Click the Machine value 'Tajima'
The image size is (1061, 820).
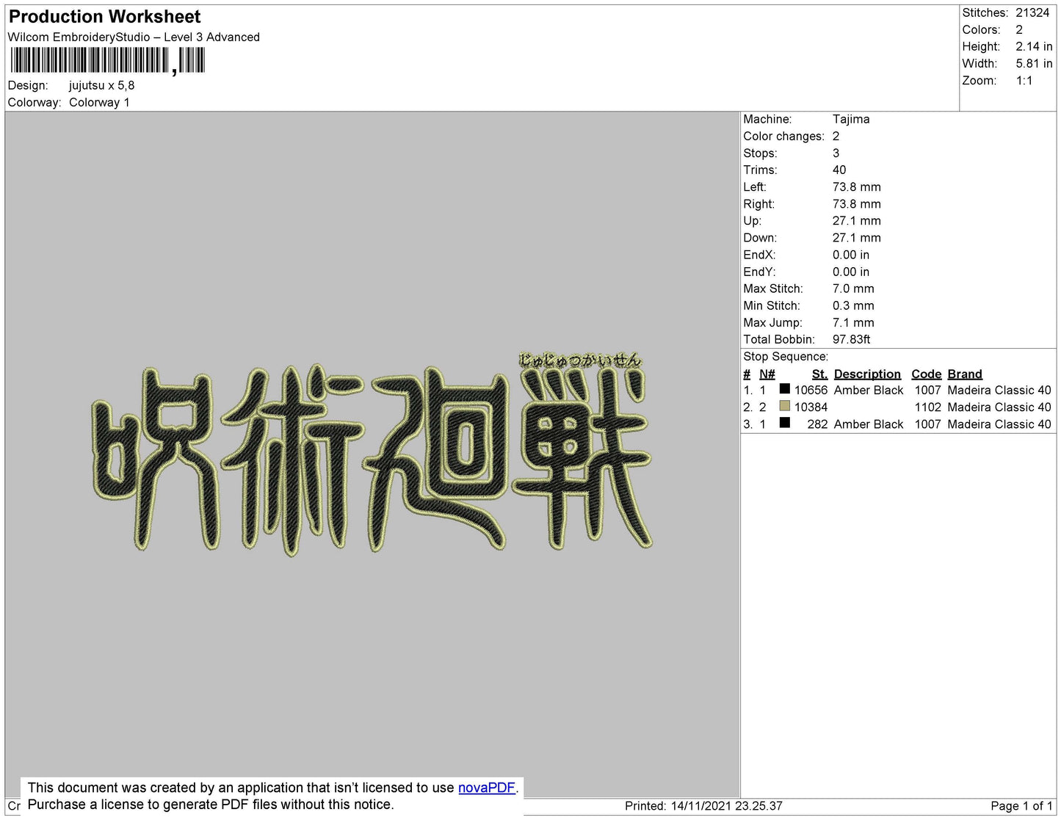tap(851, 119)
